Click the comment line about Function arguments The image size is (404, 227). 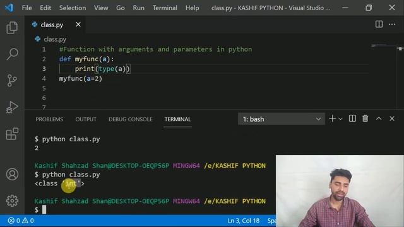[x=156, y=49]
